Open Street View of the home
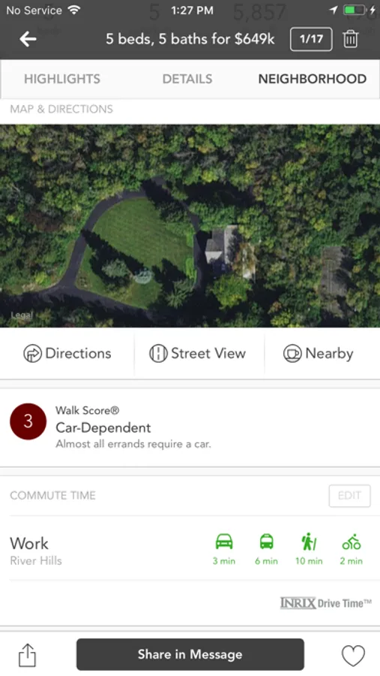 pos(198,354)
